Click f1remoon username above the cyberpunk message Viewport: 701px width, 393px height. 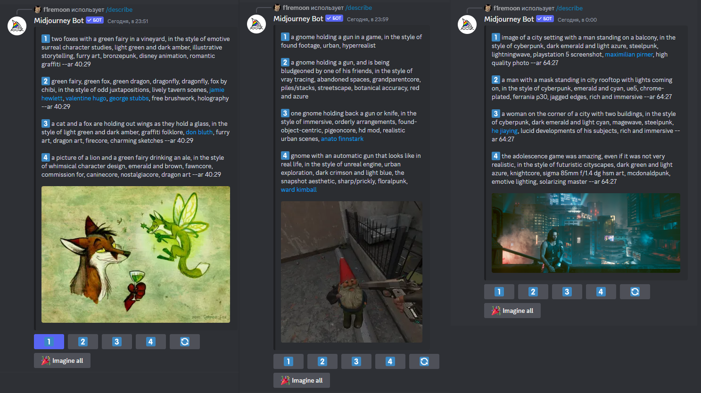point(506,8)
